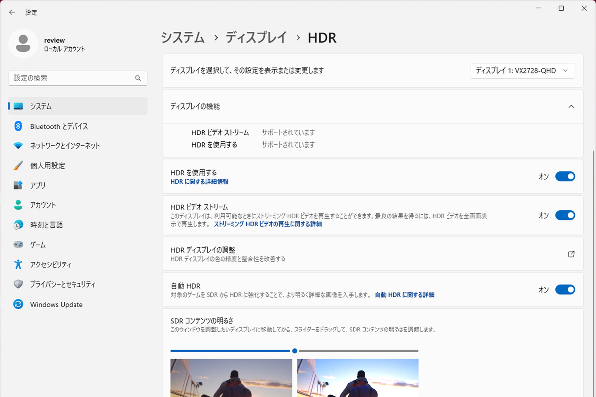Click the left SDR preview image
The image size is (596, 397).
231,378
